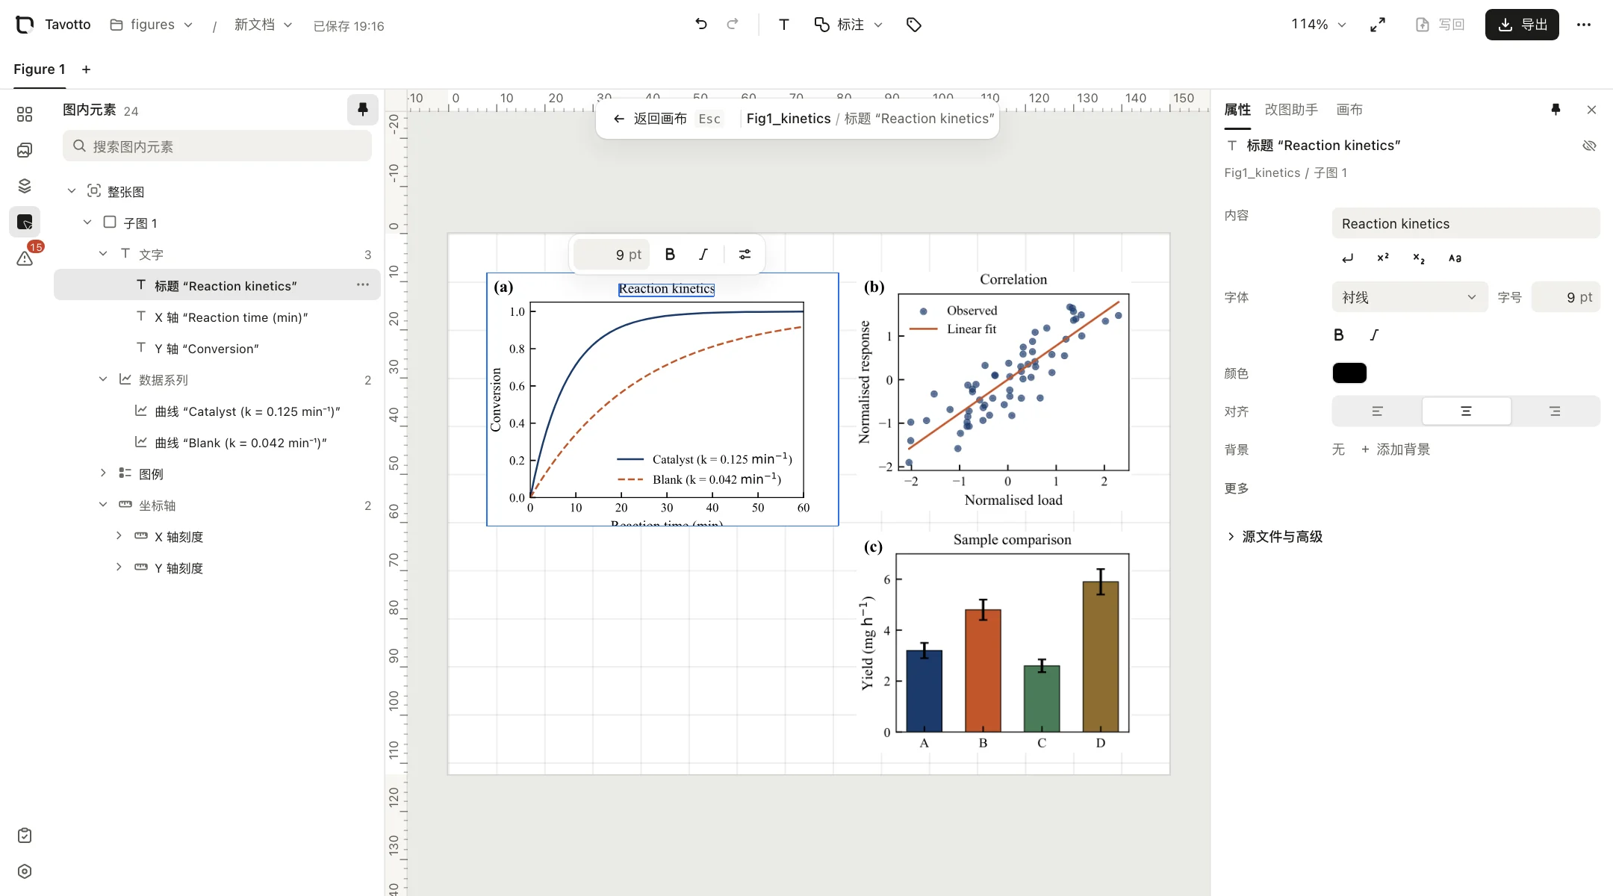This screenshot has height=896, width=1613.
Task: Toggle the pin on the elements panel
Action: (x=363, y=110)
